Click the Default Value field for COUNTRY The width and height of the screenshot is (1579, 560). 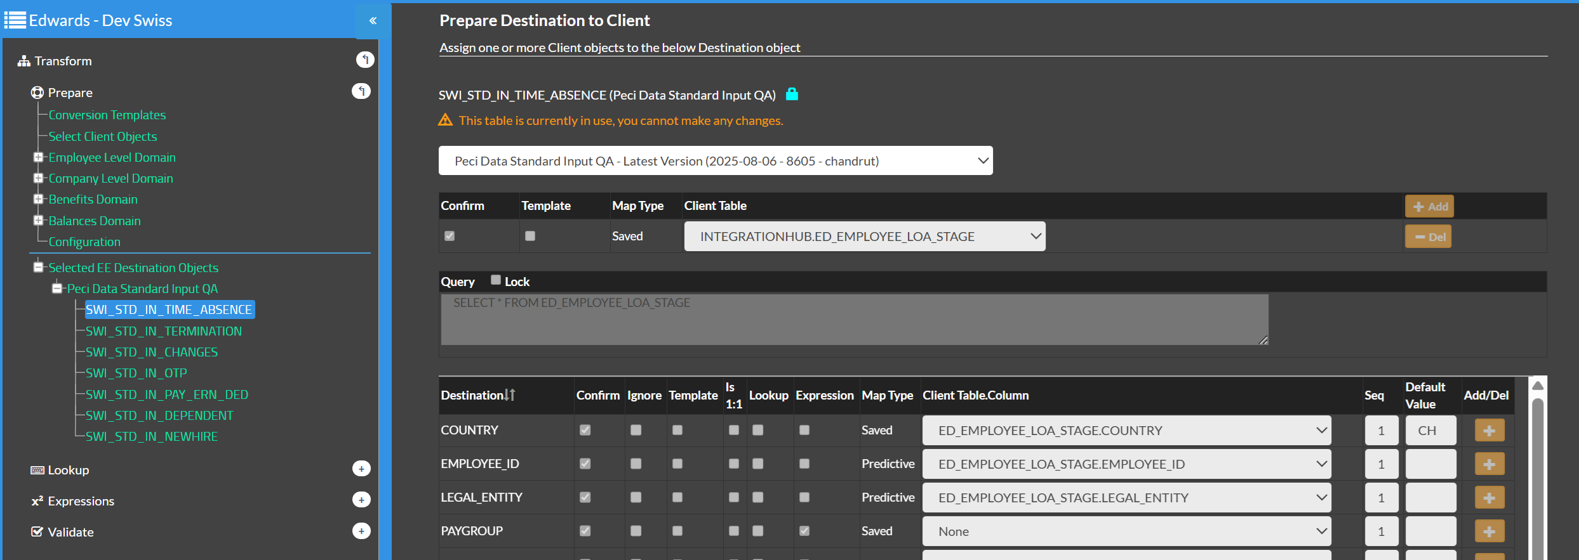pyautogui.click(x=1430, y=431)
